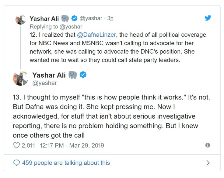Open the '12:17 PM - Mar 29, 2019' timestamp

pos(72,146)
